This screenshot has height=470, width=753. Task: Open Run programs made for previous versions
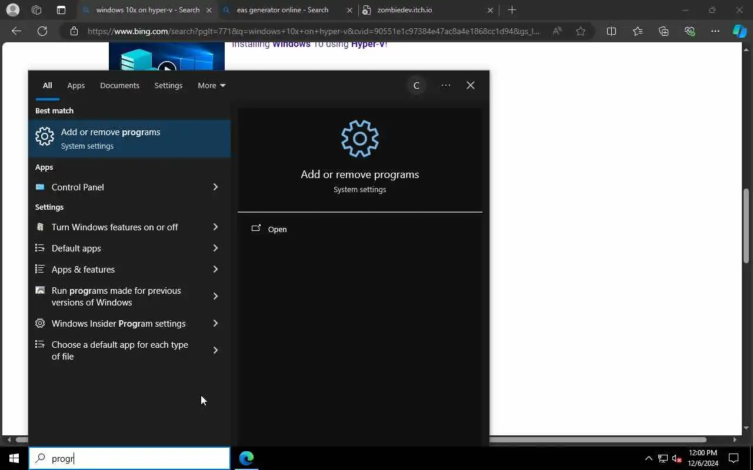coord(114,296)
